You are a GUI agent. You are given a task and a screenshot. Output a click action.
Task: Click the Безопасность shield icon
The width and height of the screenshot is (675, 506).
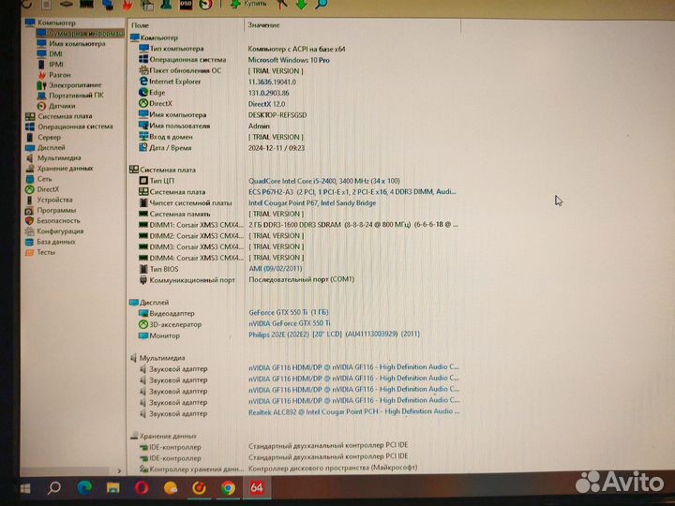[30, 220]
